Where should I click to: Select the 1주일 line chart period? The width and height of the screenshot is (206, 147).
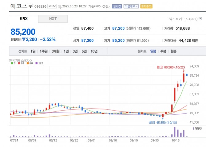click(x=43, y=51)
